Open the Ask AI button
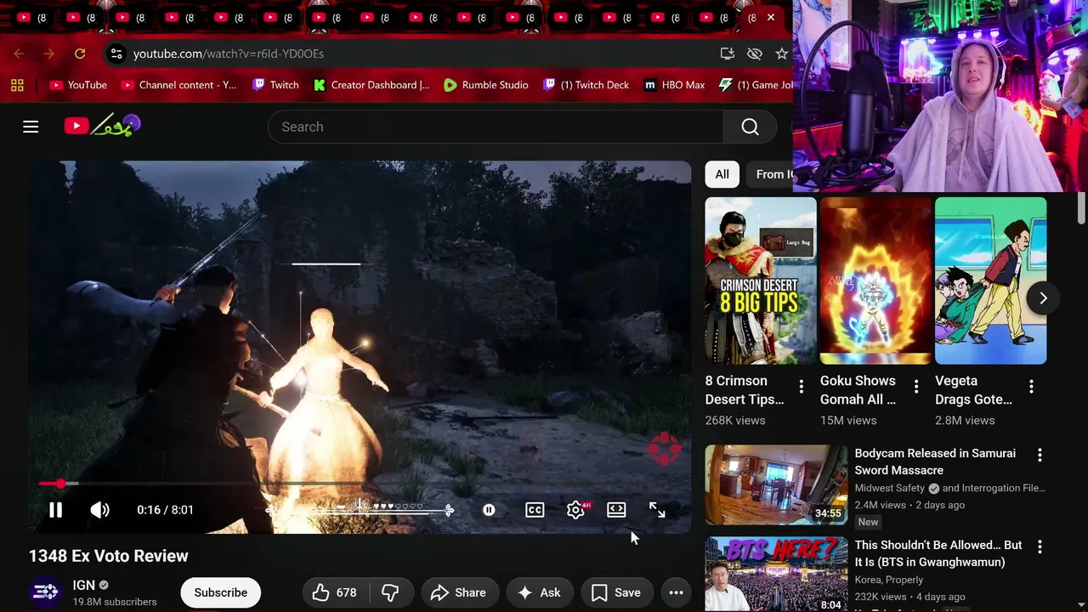1088x612 pixels. [539, 592]
